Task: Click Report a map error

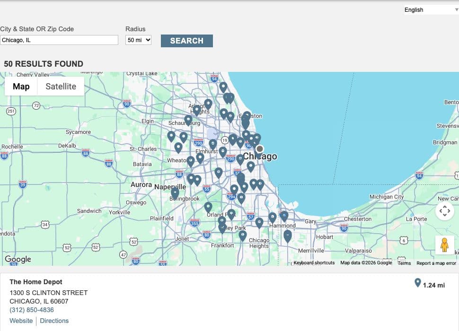Action: tap(436, 263)
